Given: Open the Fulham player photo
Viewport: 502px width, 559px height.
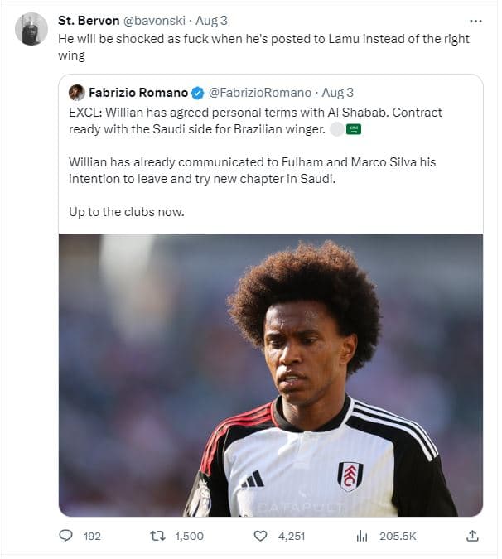Looking at the screenshot, I should pos(270,374).
